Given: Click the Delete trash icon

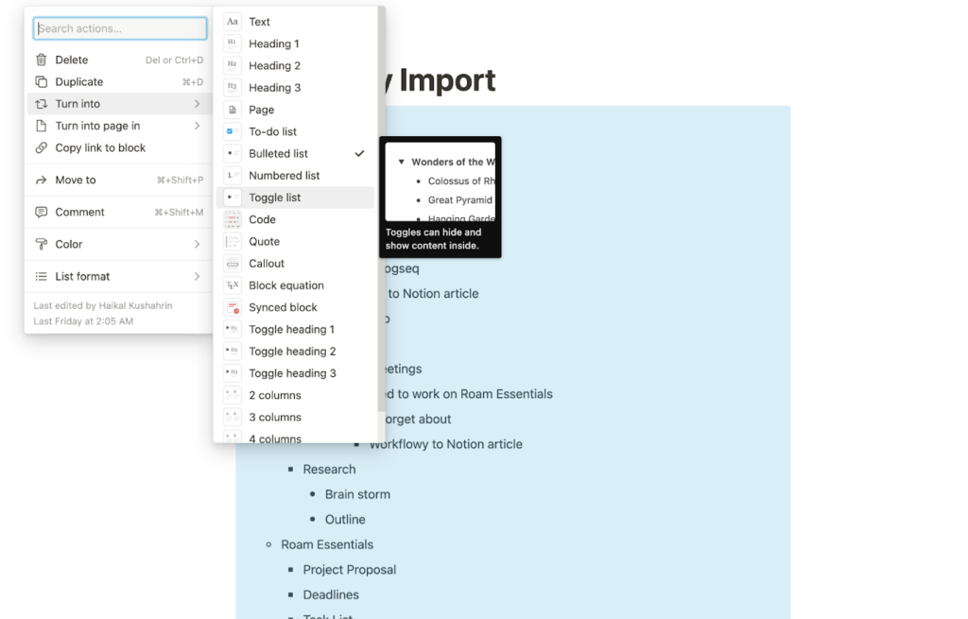Looking at the screenshot, I should pos(41,60).
